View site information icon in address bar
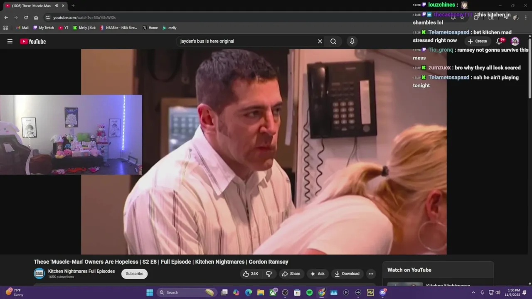532x299 pixels. click(48, 17)
